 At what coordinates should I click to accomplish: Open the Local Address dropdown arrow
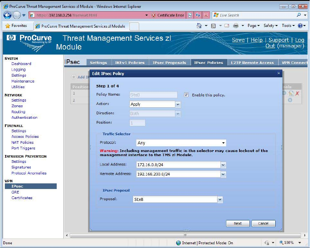[x=223, y=165]
